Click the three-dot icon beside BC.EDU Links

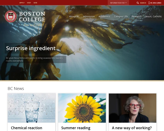click(149, 3)
